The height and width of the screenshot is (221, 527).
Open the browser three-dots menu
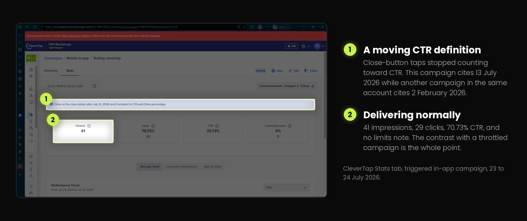[x=267, y=27]
